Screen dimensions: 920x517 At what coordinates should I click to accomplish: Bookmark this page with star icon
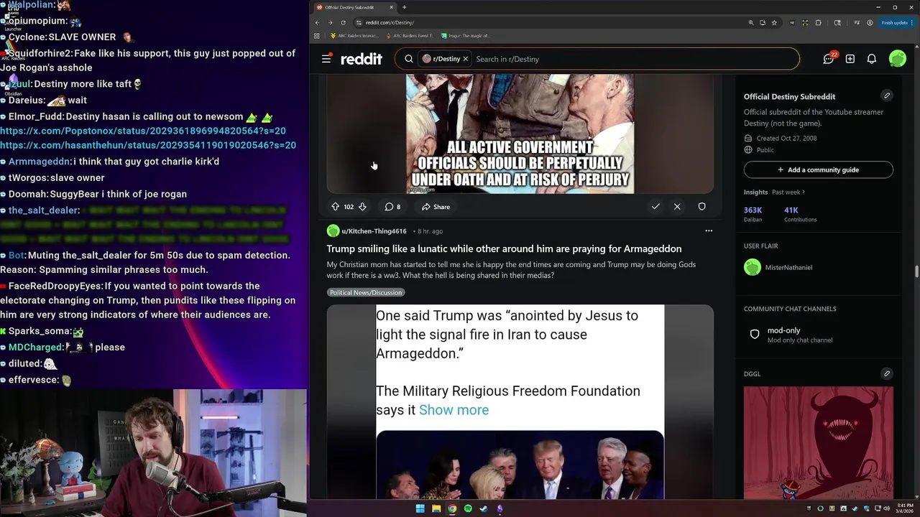[774, 22]
